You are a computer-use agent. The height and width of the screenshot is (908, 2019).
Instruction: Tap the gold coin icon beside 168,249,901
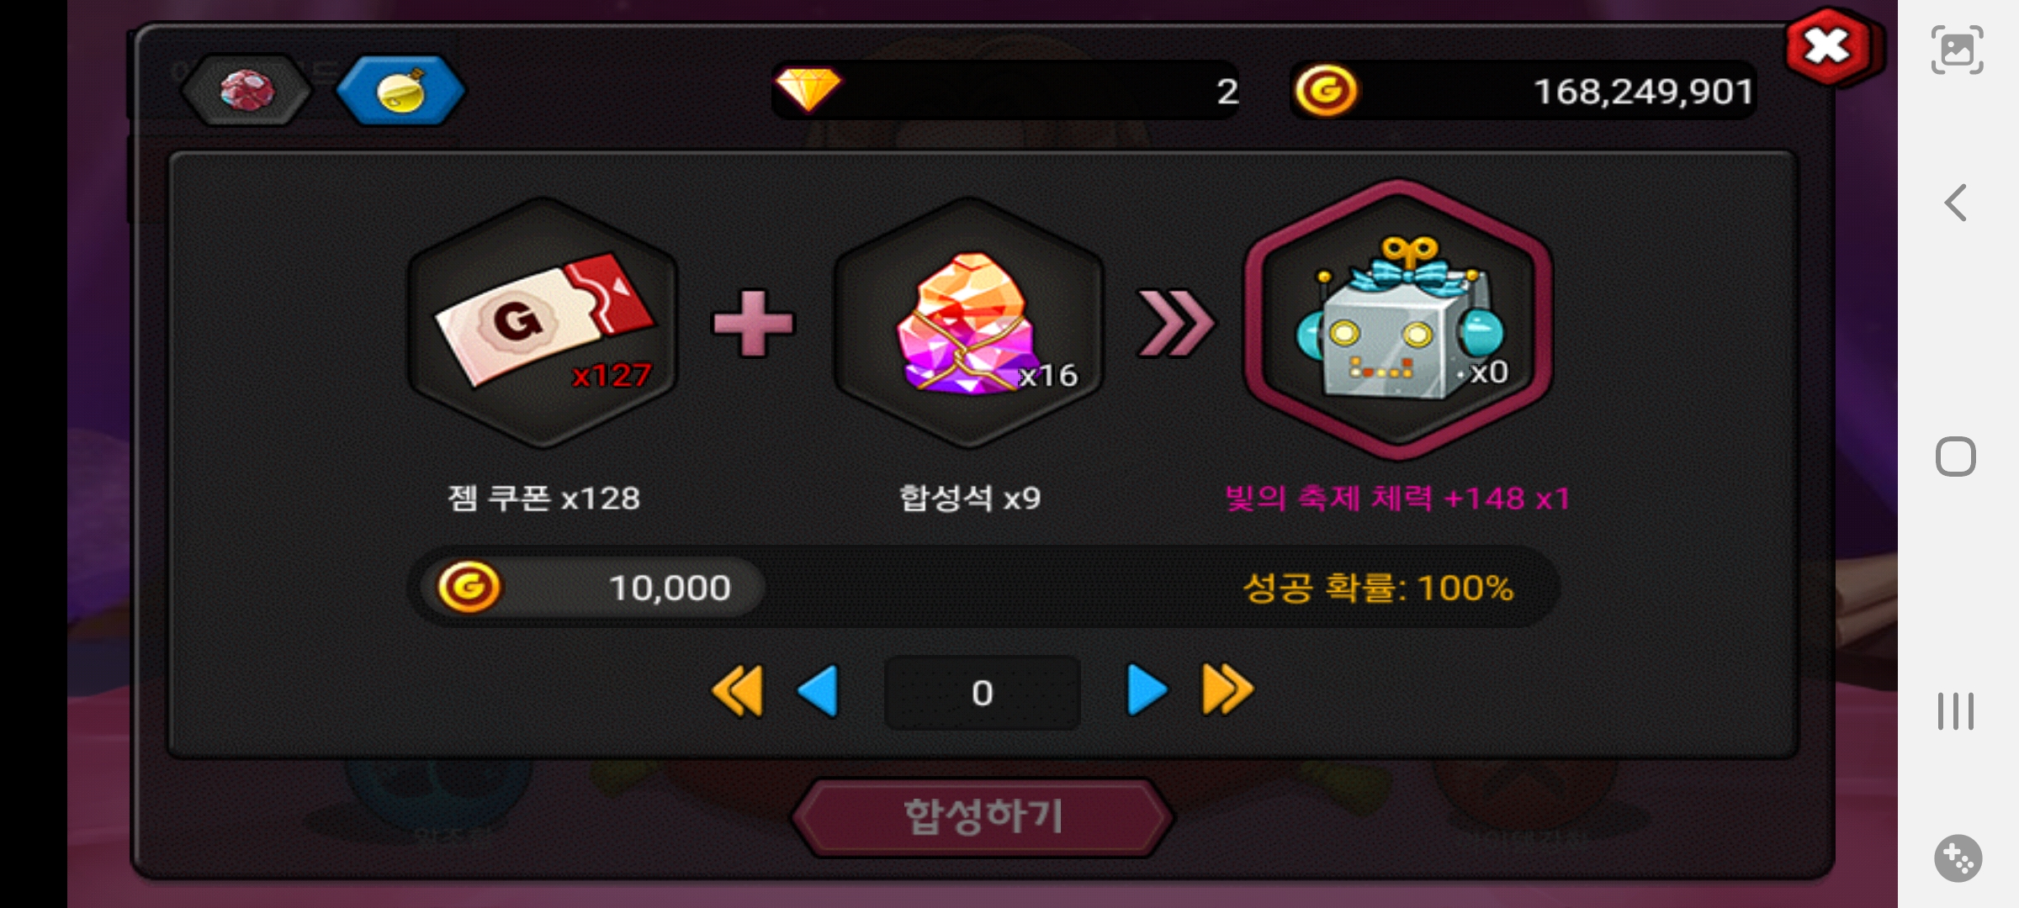[x=1326, y=90]
